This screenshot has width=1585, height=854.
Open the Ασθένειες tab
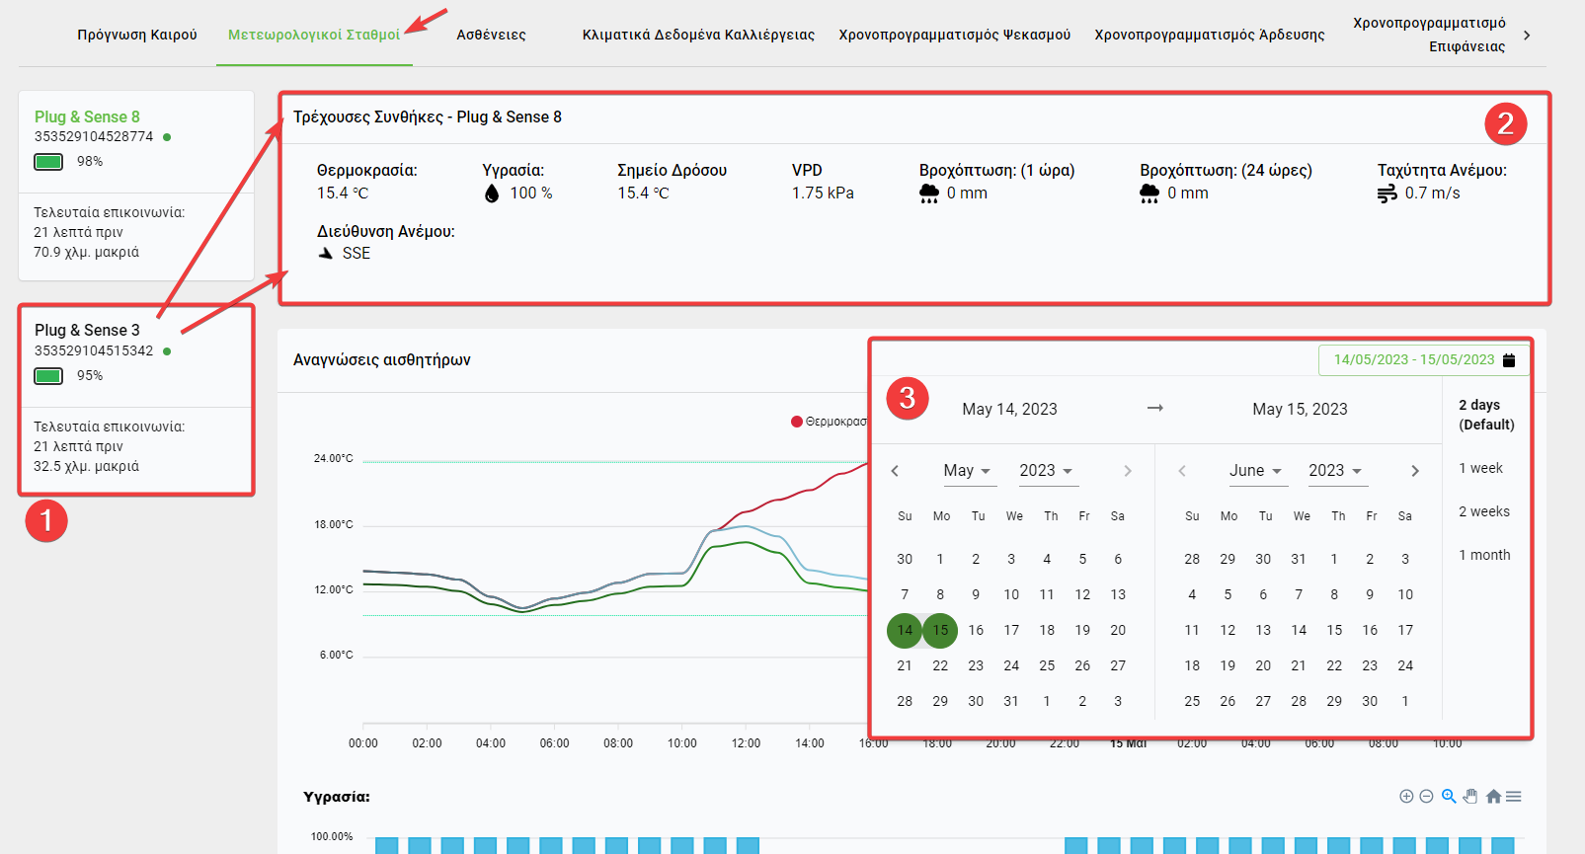click(x=491, y=35)
